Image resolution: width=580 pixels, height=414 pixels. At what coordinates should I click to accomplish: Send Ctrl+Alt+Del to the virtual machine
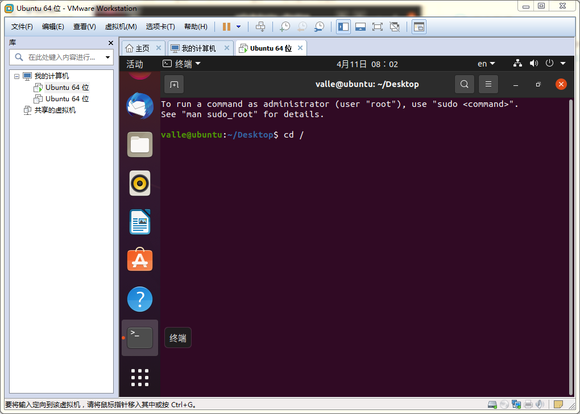(260, 27)
